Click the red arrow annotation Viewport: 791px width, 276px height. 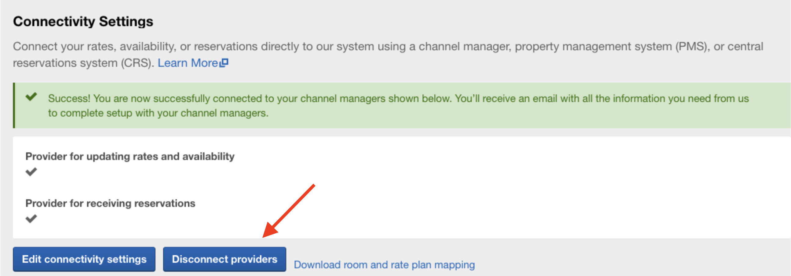click(289, 211)
